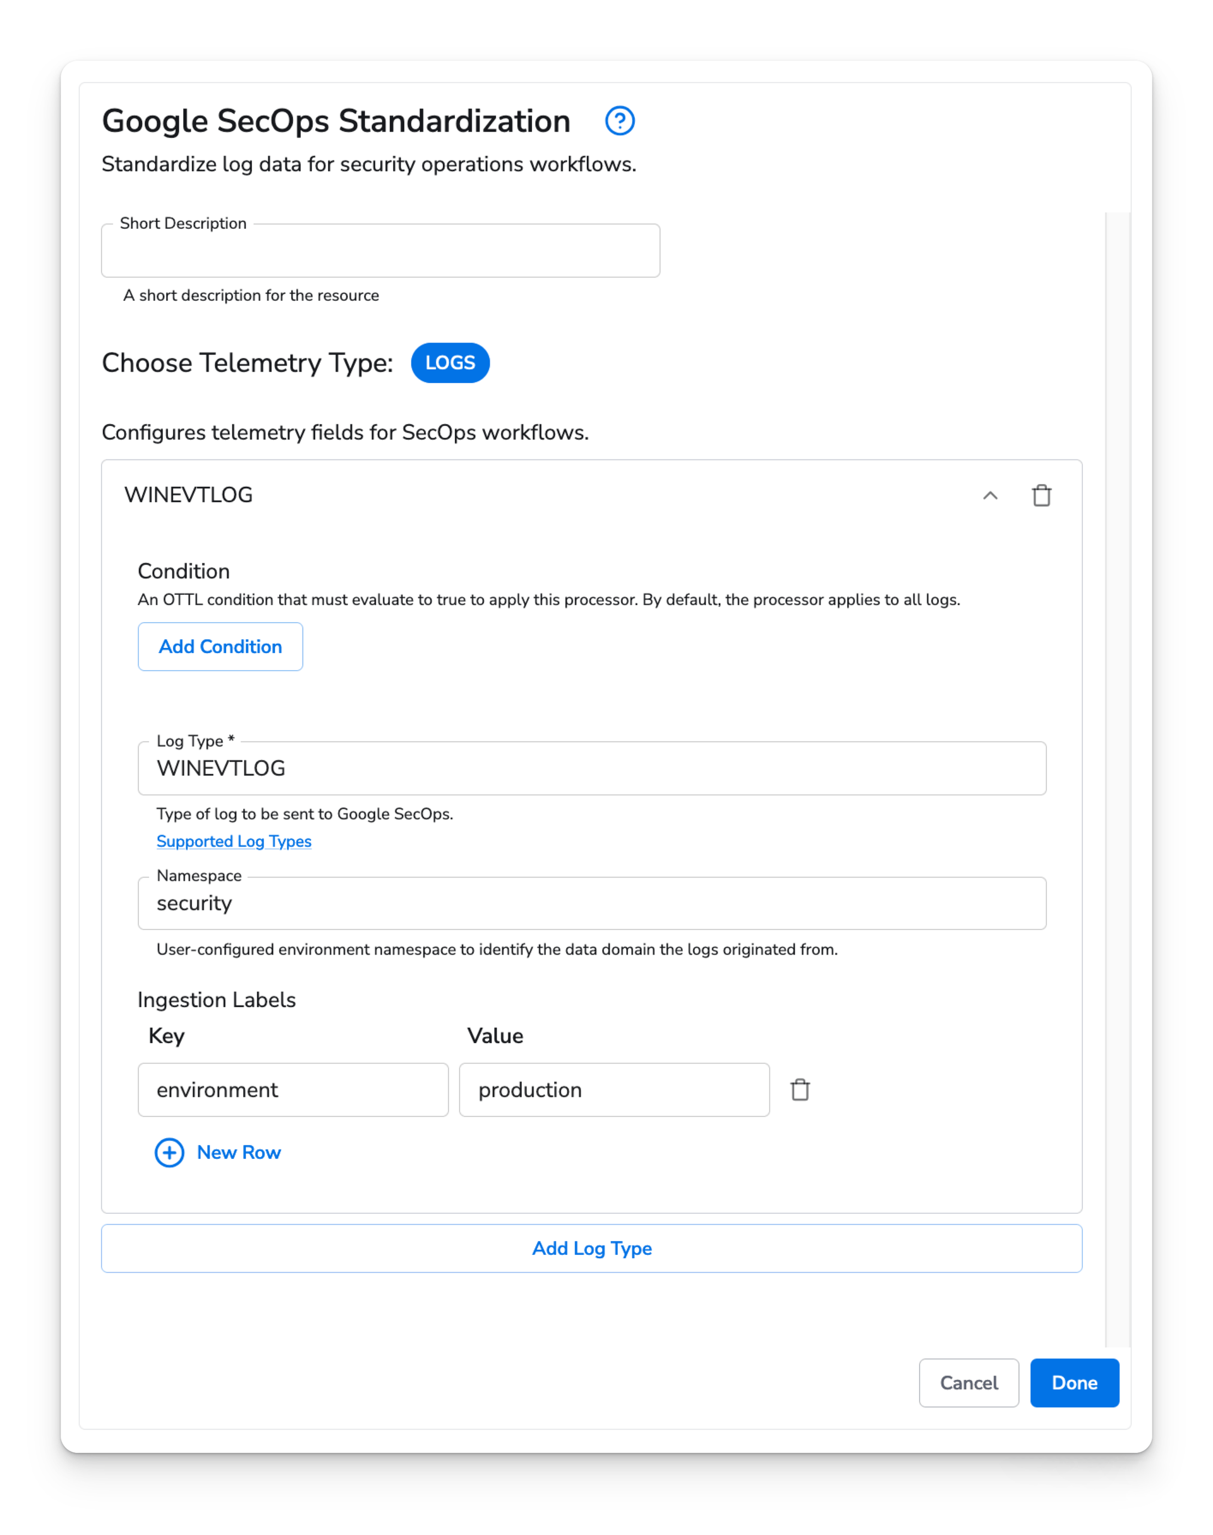Screen dimensions: 1213x1535
Task: Click the Ingestion Labels heading
Action: [217, 1000]
